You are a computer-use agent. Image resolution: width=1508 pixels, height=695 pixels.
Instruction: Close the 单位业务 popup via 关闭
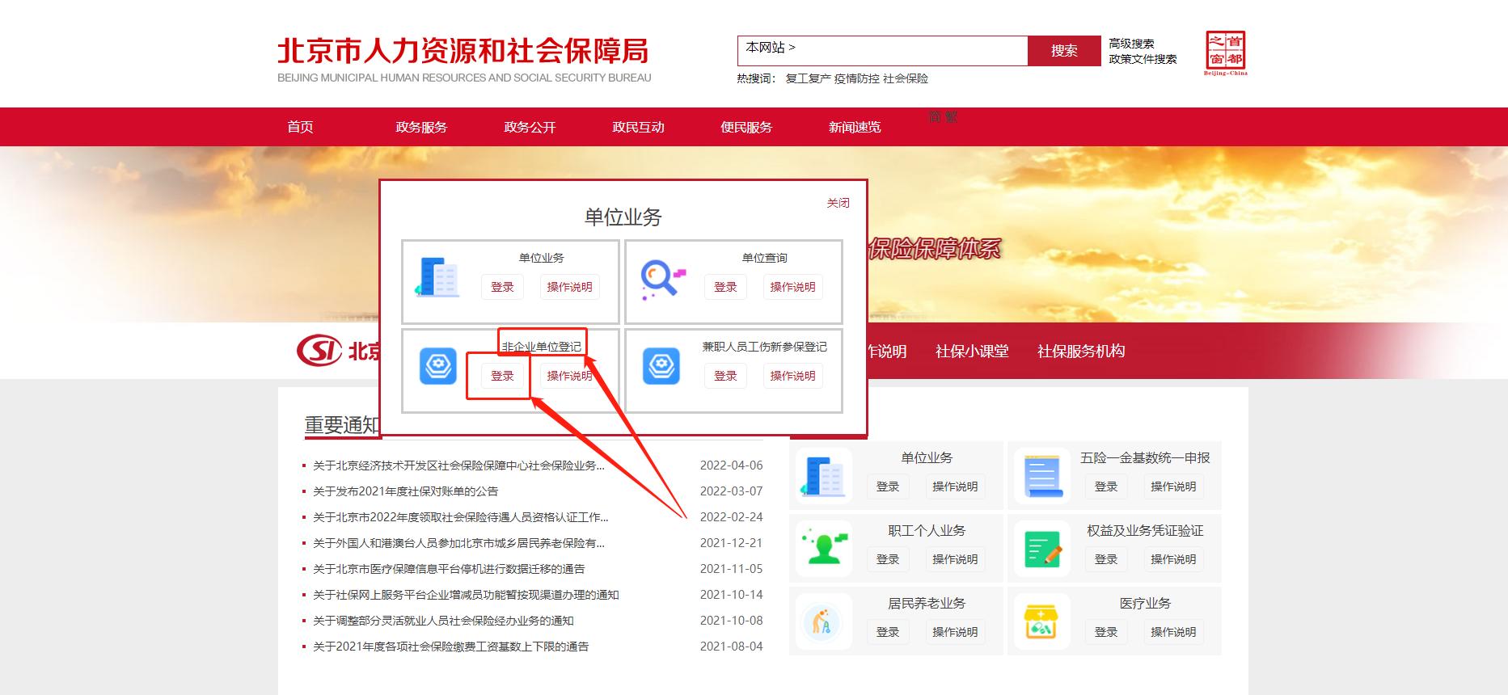point(838,203)
